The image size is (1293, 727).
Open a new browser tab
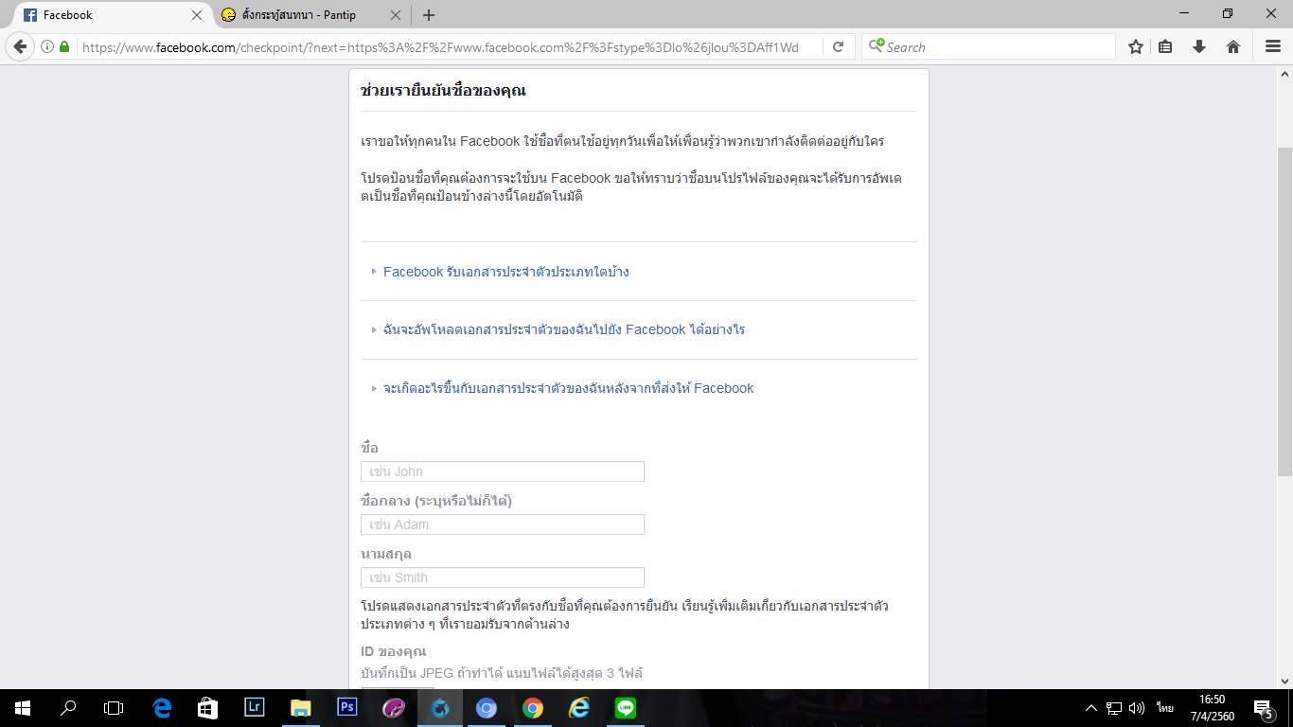429,15
